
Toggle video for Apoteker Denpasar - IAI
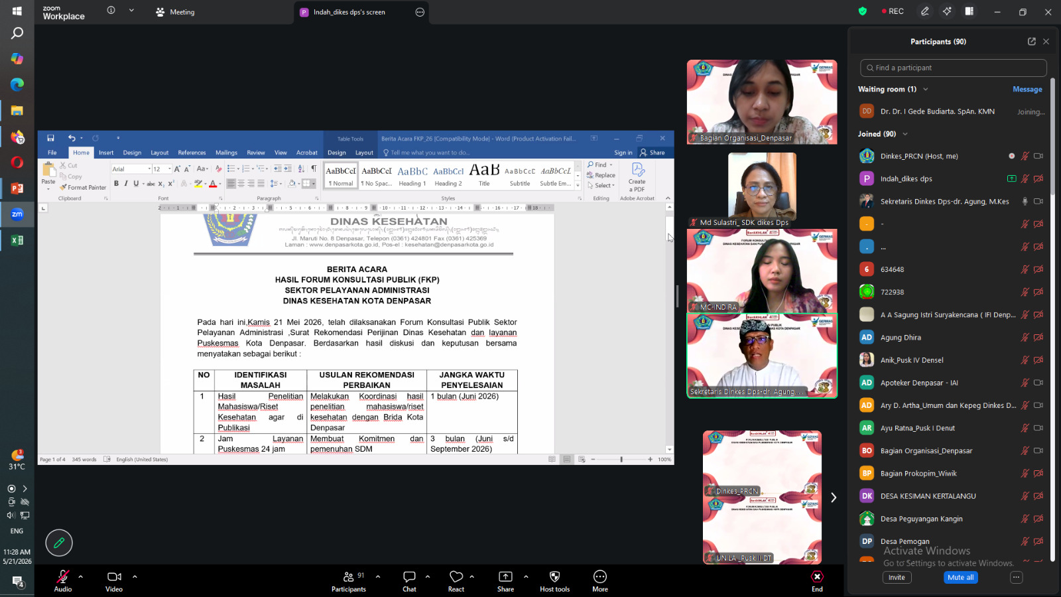pos(1038,383)
